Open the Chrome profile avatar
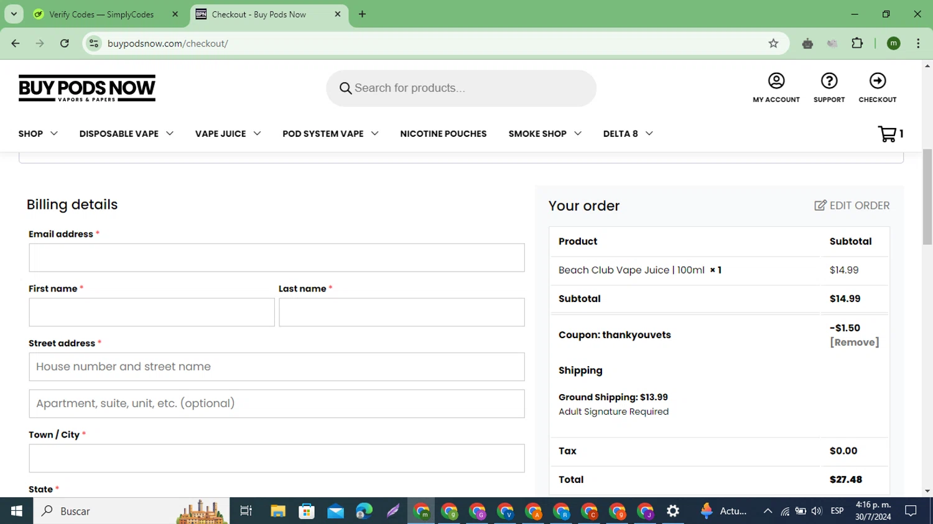 pyautogui.click(x=894, y=44)
